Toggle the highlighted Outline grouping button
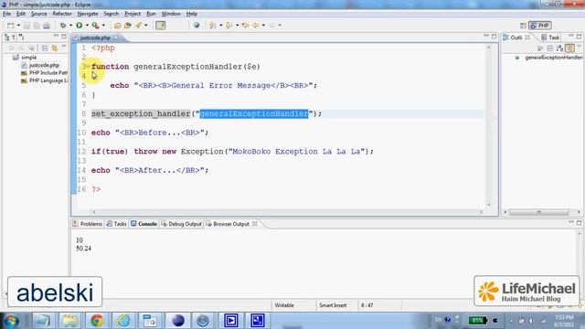 tap(569, 48)
